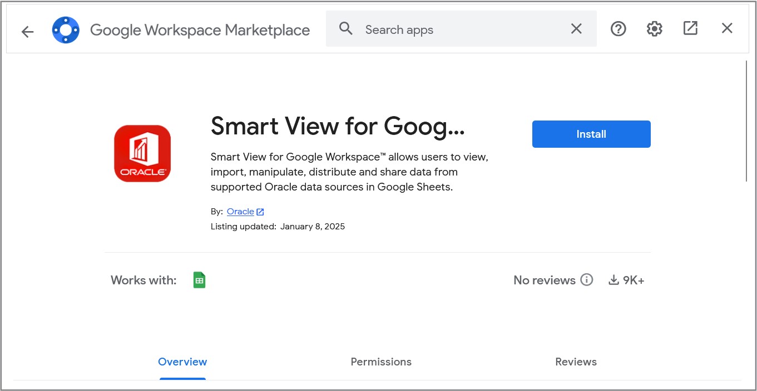Click the search magnifier icon
The image size is (757, 391).
(x=345, y=28)
